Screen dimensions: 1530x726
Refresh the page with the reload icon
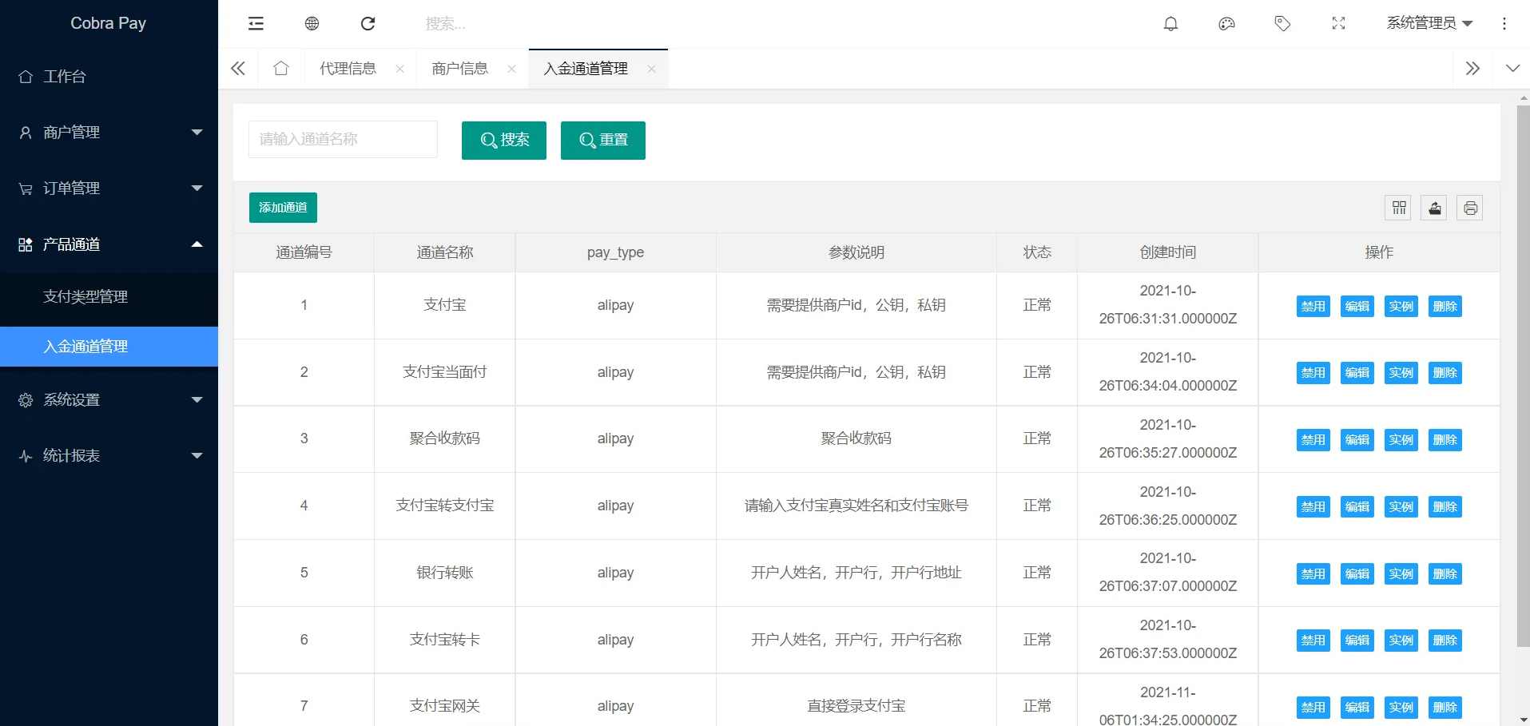367,23
